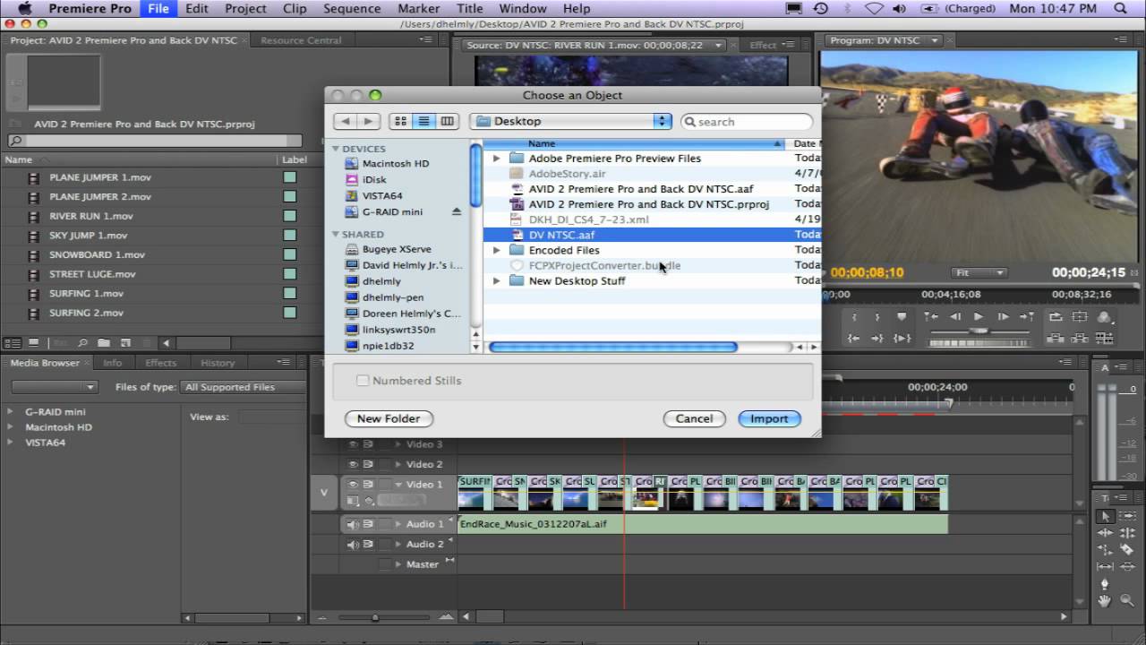Switch to the Effects tab
Screen dimensions: 1146x645
tap(161, 363)
